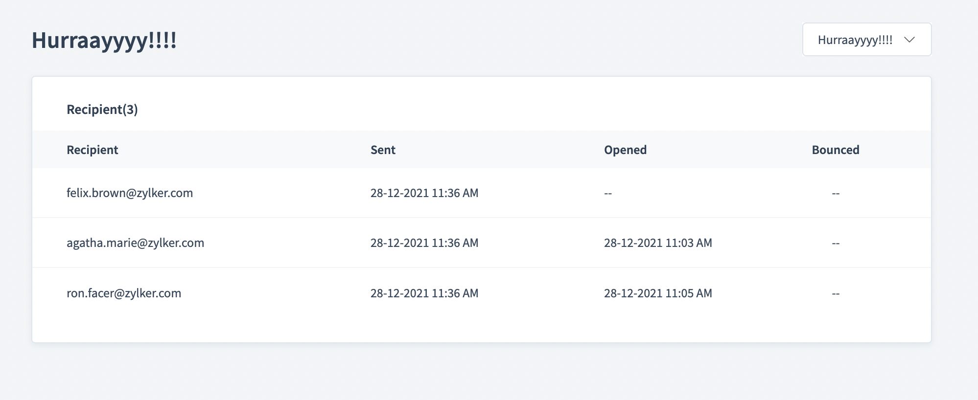Click ron.facer's opened time 11:05 AM
Screen dimensions: 978x400
[658, 293]
